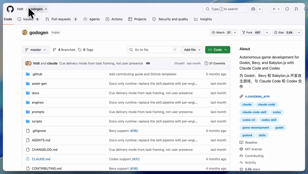308x174 pixels.
Task: Select the claude-code-skill topic tag
Action: click(x=254, y=112)
